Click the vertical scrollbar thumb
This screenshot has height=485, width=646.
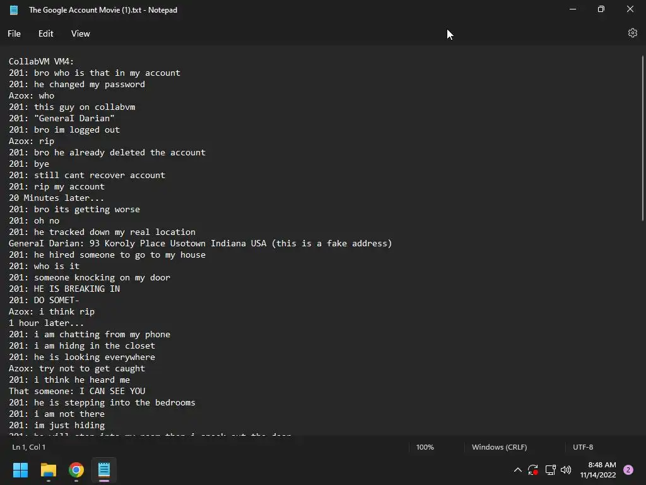point(643,138)
